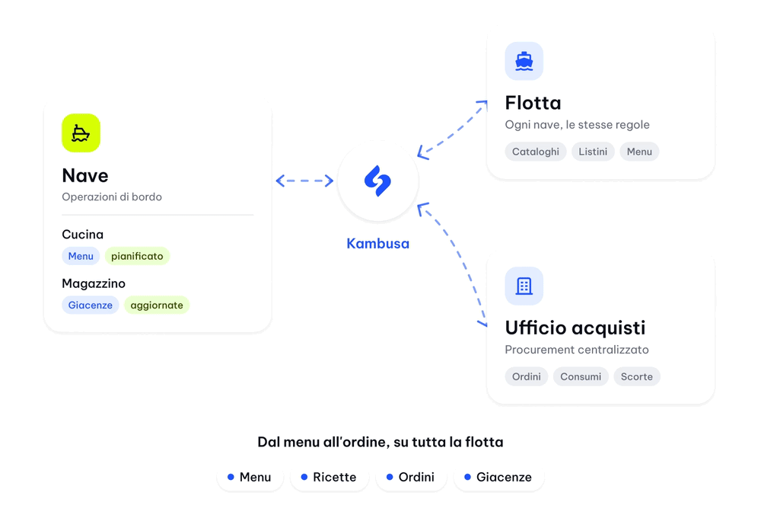Click the blue Kambusa label
Viewport: 761px width, 518px height.
377,244
